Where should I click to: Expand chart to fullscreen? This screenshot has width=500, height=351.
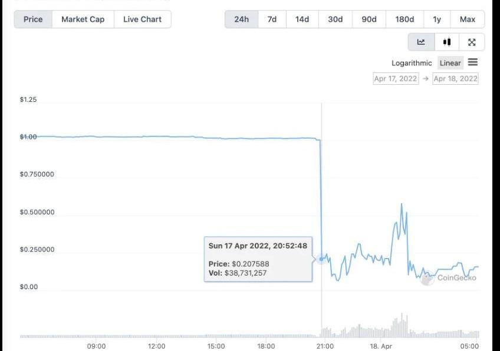pyautogui.click(x=472, y=42)
